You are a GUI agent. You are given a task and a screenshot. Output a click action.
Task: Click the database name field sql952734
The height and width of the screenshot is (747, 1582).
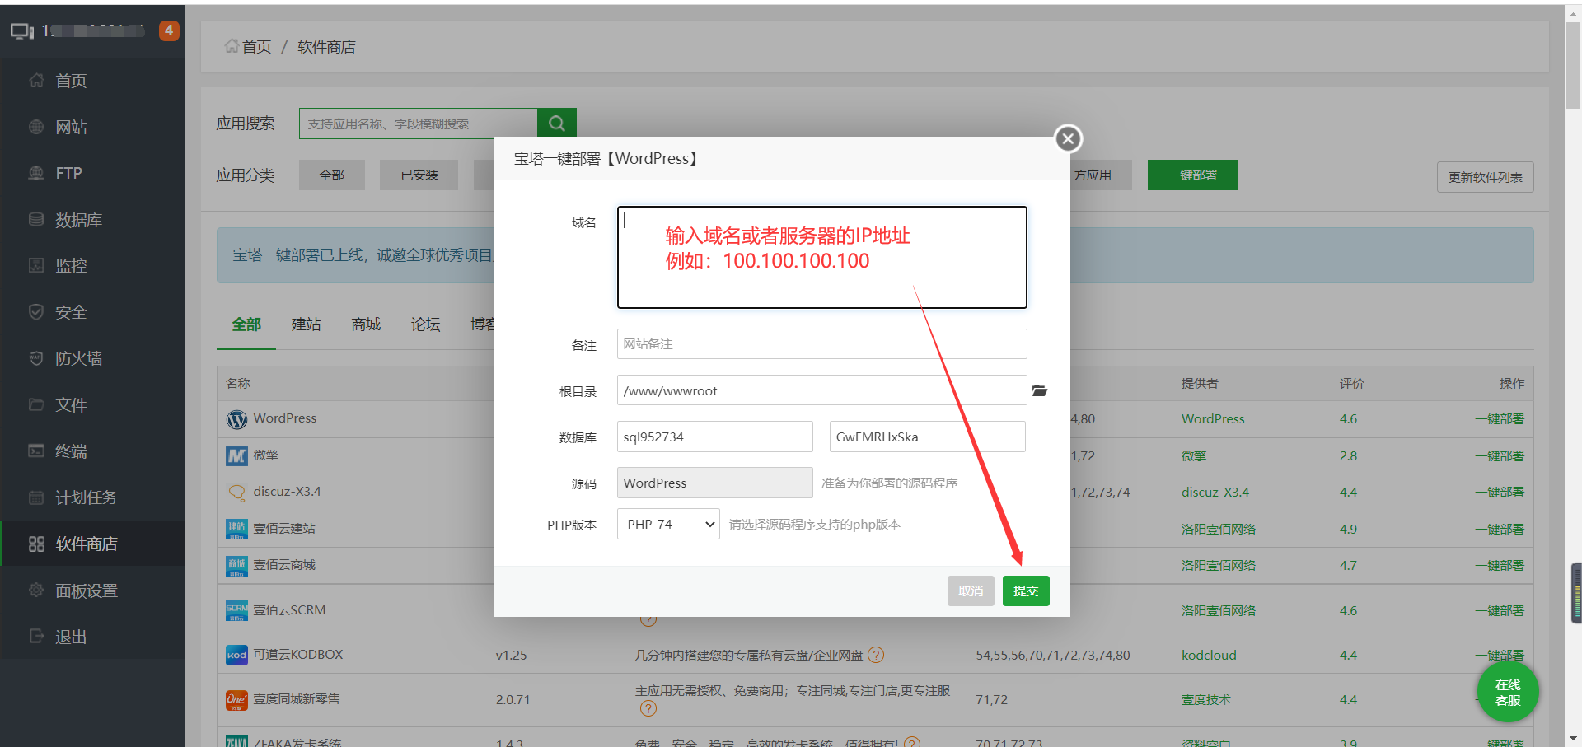click(714, 437)
